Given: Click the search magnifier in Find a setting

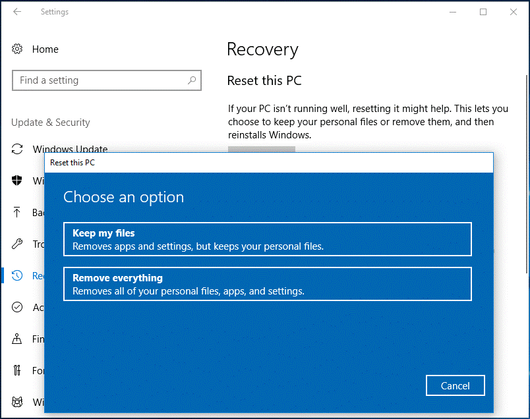Looking at the screenshot, I should tap(191, 80).
